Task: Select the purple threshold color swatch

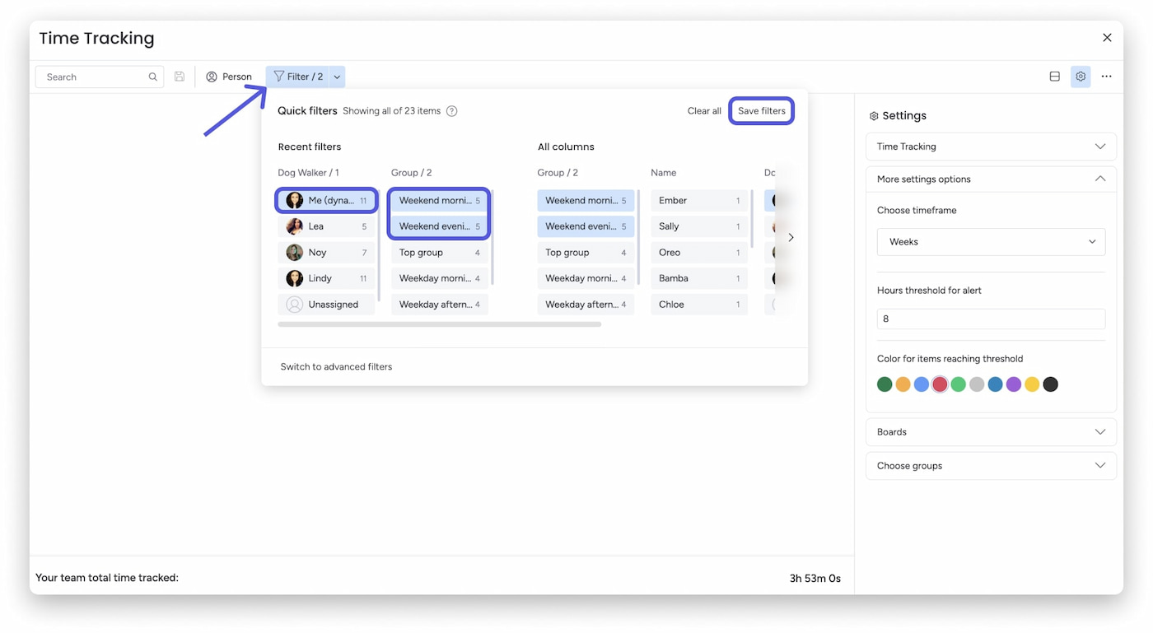Action: [x=1013, y=384]
